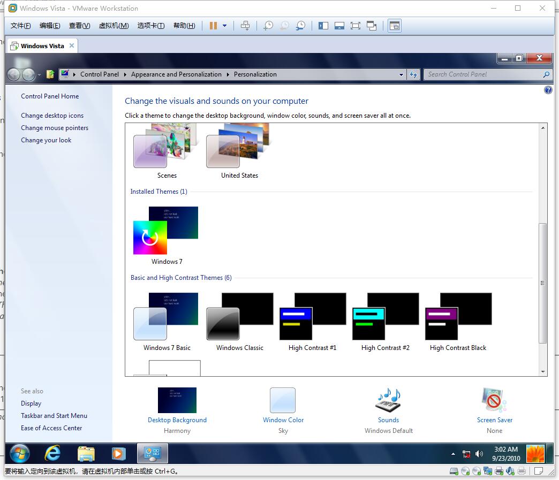The image size is (559, 480).
Task: Toggle the VMware library sidebar icon
Action: pyautogui.click(x=323, y=26)
